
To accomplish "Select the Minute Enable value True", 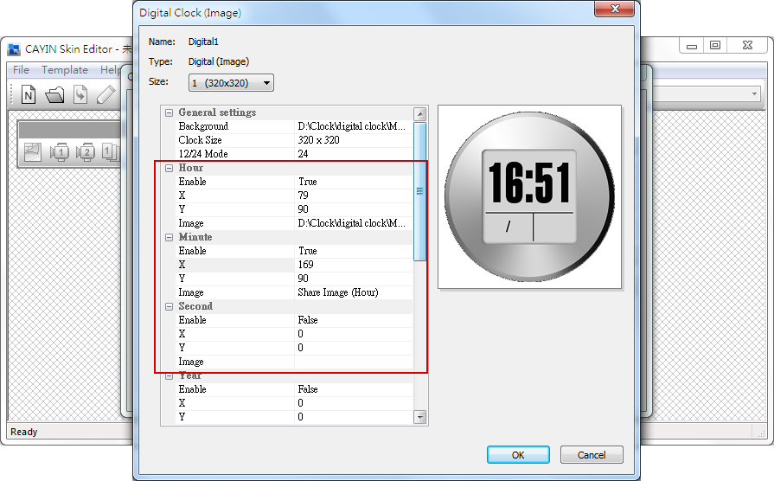I will pyautogui.click(x=354, y=251).
